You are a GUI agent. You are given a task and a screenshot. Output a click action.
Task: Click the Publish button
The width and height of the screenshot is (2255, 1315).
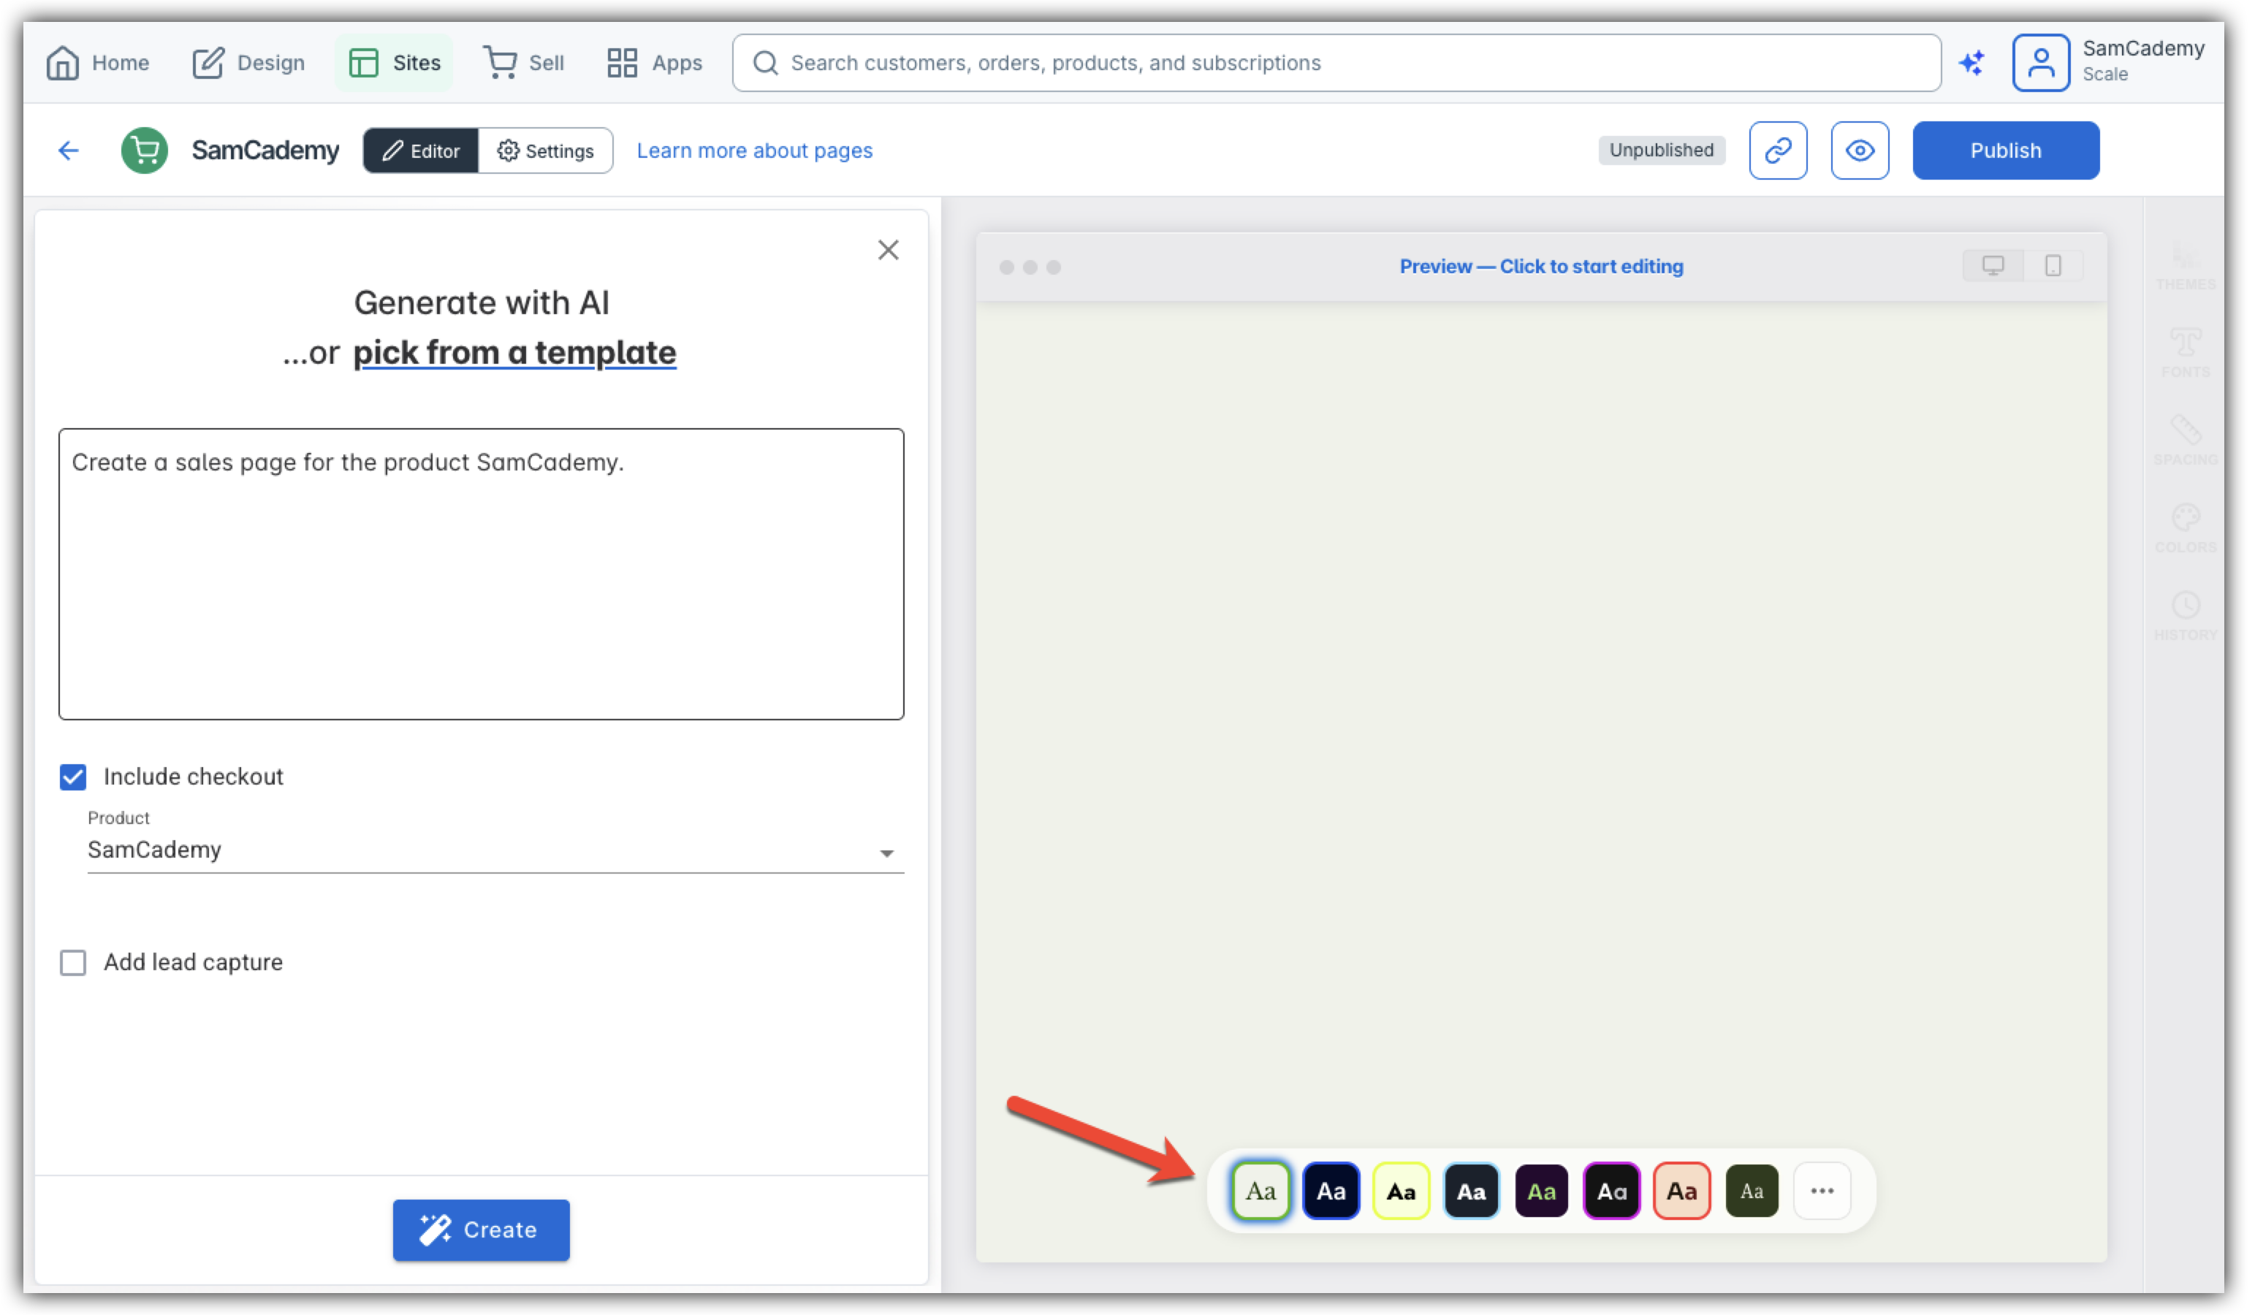(x=2004, y=150)
